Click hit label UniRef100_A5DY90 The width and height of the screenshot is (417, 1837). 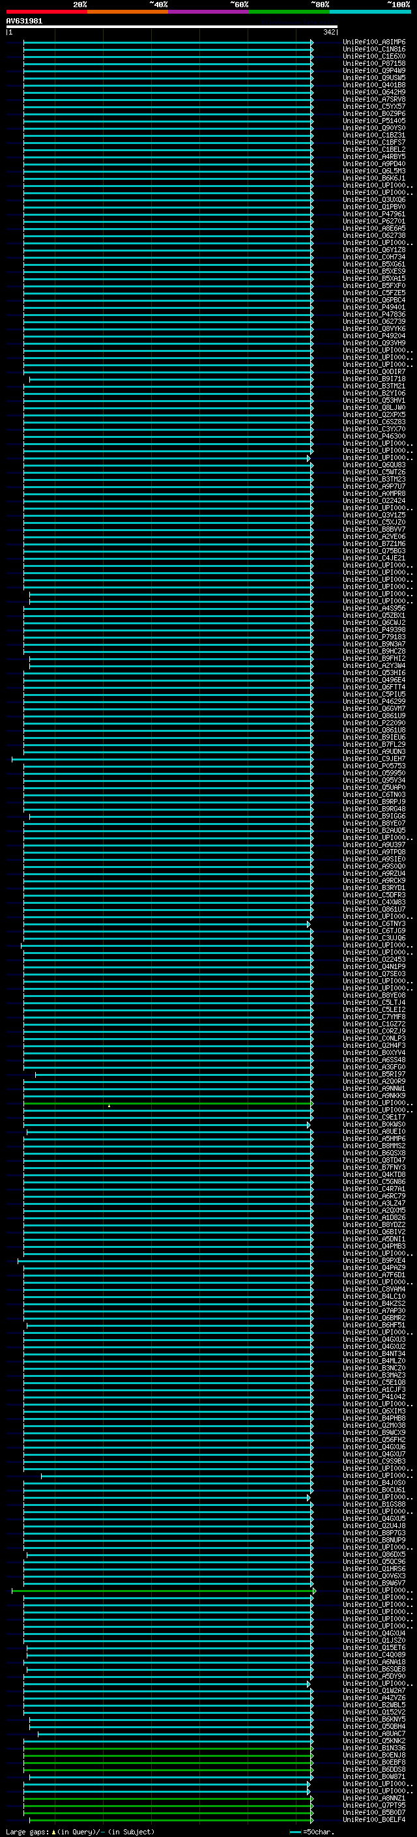374,1676
